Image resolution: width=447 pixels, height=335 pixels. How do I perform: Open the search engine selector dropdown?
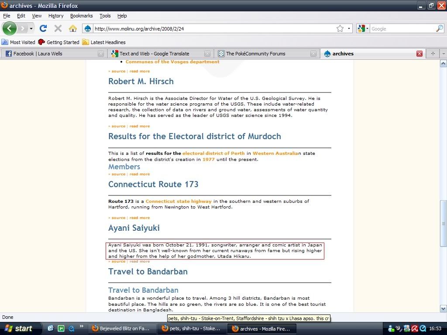point(363,28)
